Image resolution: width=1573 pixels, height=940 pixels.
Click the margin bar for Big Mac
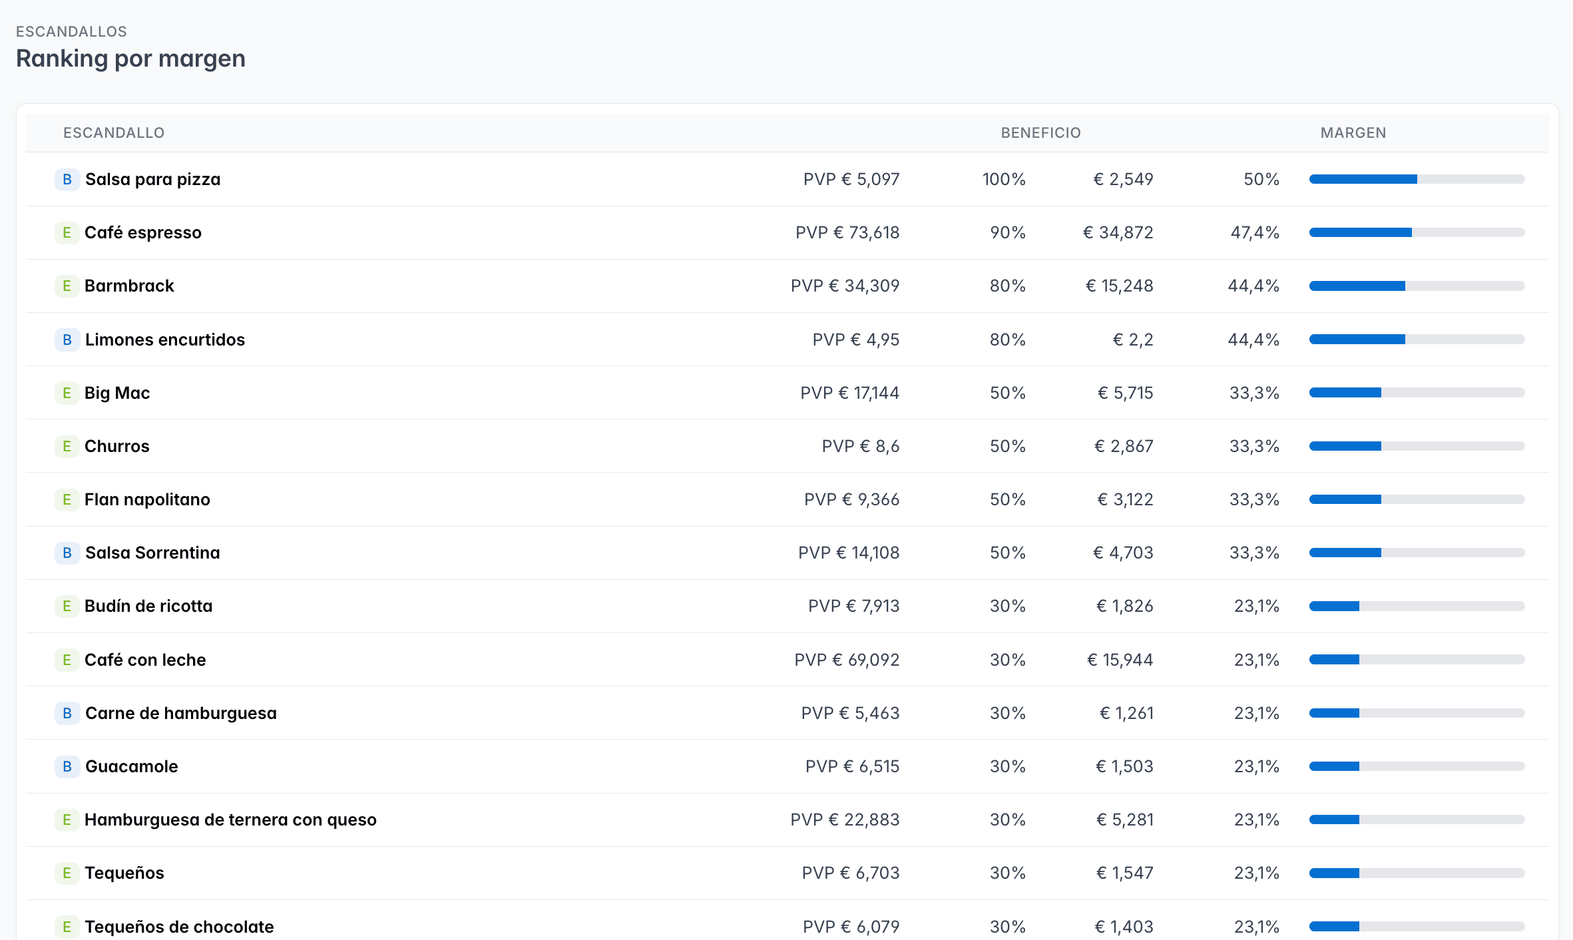point(1417,393)
